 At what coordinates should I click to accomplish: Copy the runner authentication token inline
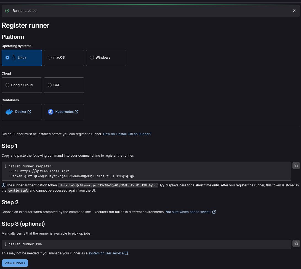pos(162,186)
